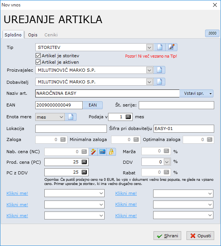Open calculator icon in PC z DDV field

[84, 172]
